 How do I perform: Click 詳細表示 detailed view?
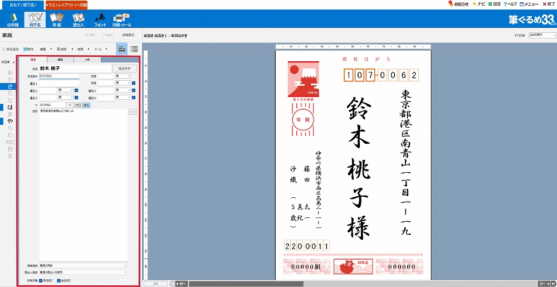pos(128,35)
